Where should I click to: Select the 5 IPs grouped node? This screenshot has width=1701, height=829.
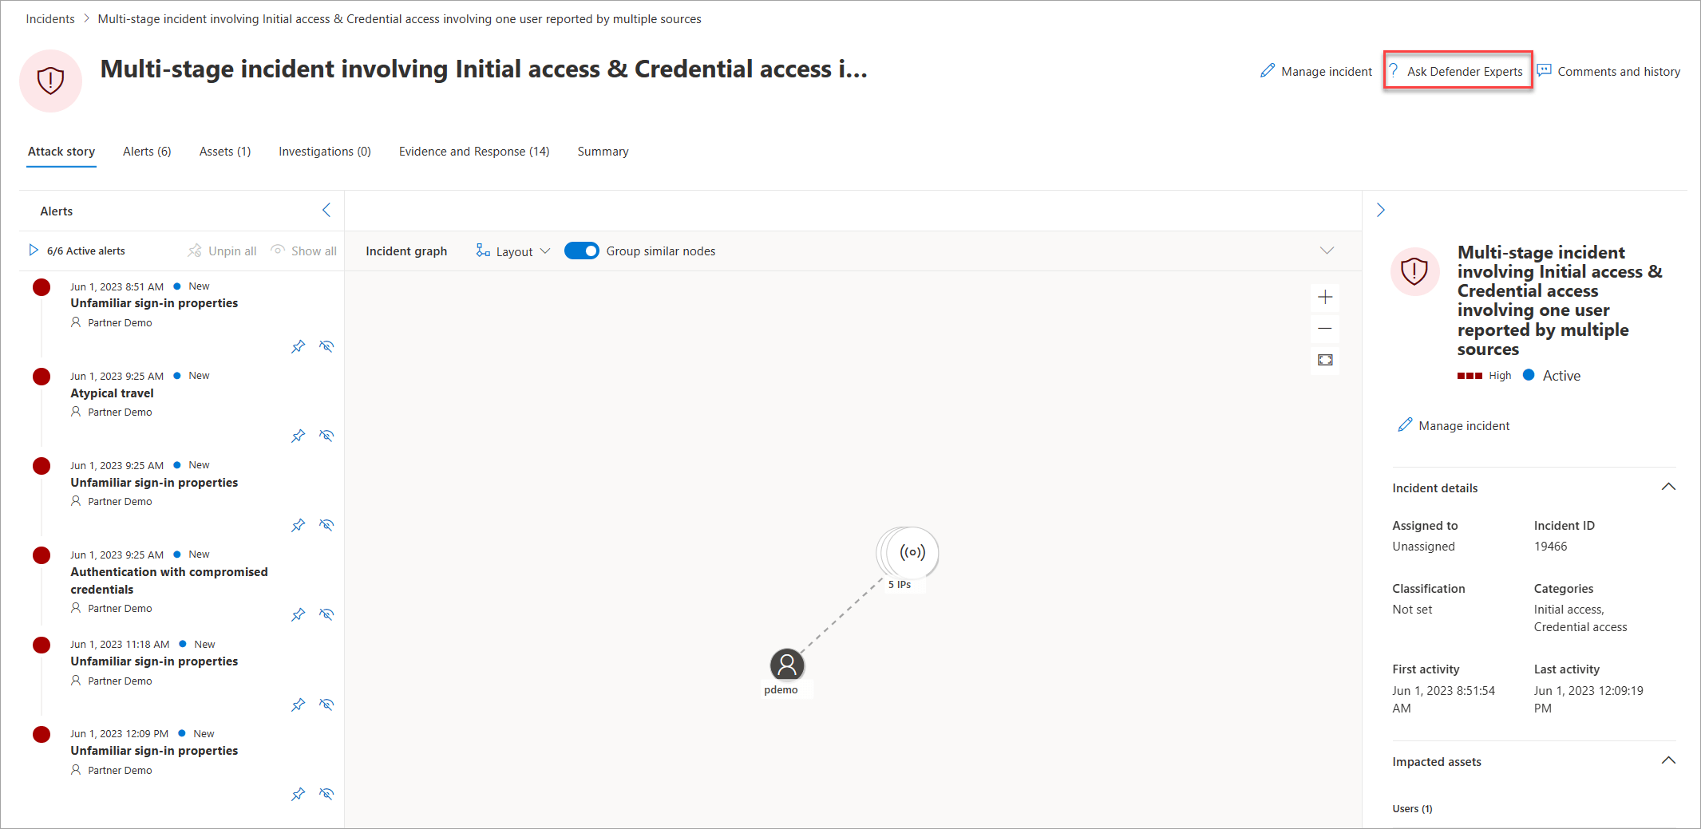tap(908, 553)
